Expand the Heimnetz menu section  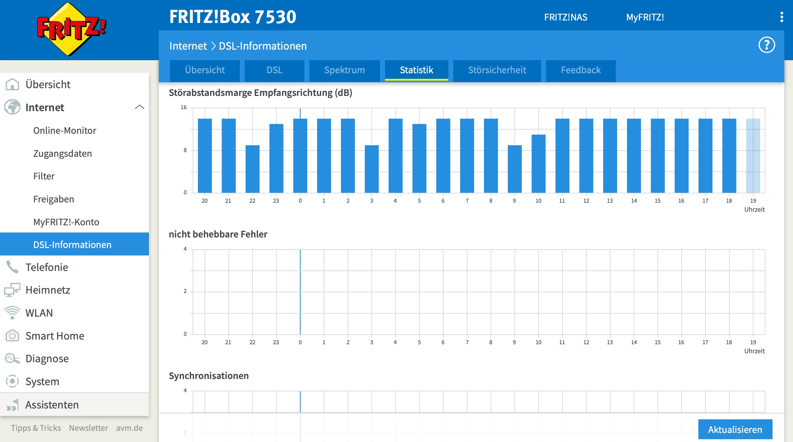[48, 290]
